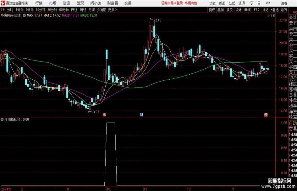Click the diamond icon at chart top right
Screen dimensions: 297x191
click(x=268, y=16)
